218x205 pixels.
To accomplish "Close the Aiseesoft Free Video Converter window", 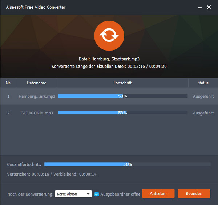I will (x=209, y=7).
